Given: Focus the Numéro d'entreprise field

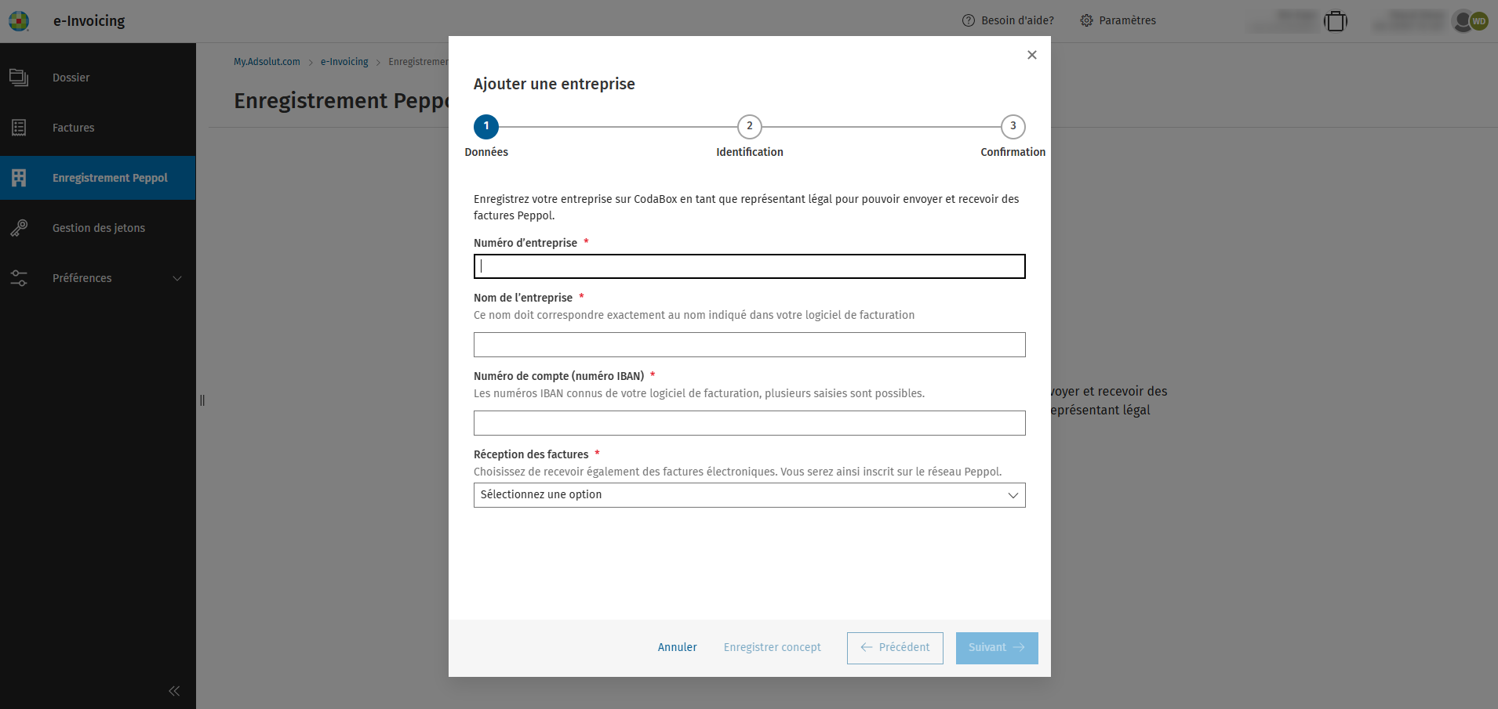Looking at the screenshot, I should [749, 266].
